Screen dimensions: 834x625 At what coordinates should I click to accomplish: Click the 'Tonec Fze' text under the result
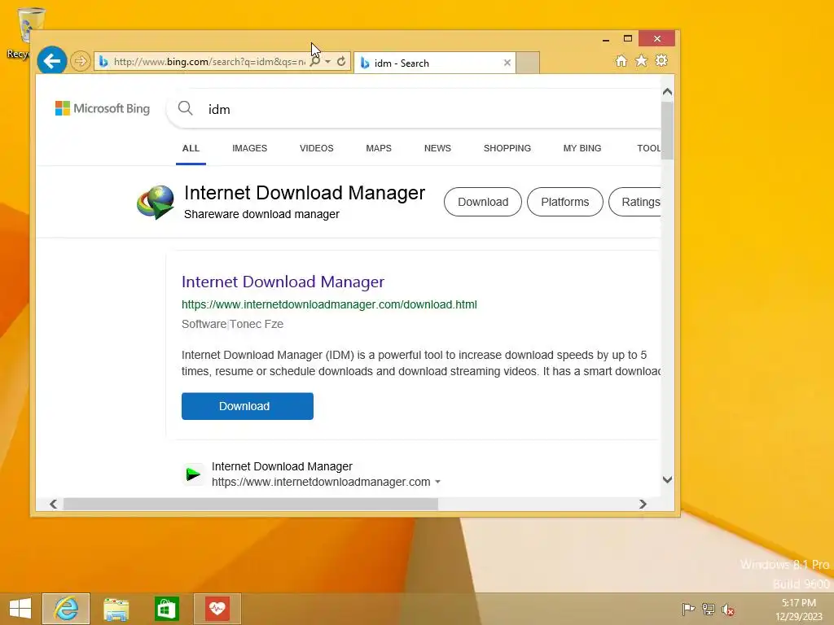click(257, 324)
